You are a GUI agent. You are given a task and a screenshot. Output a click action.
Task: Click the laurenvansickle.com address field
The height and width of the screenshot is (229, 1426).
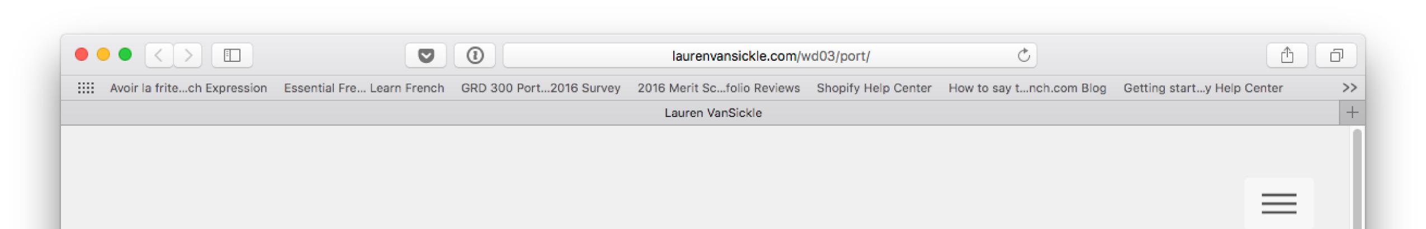tap(769, 56)
